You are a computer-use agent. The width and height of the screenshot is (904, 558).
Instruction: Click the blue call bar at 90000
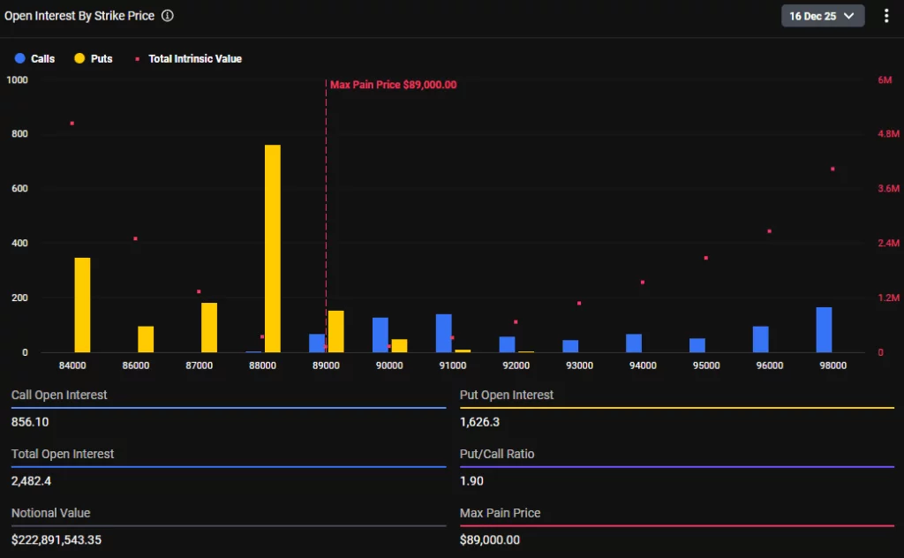coord(380,336)
